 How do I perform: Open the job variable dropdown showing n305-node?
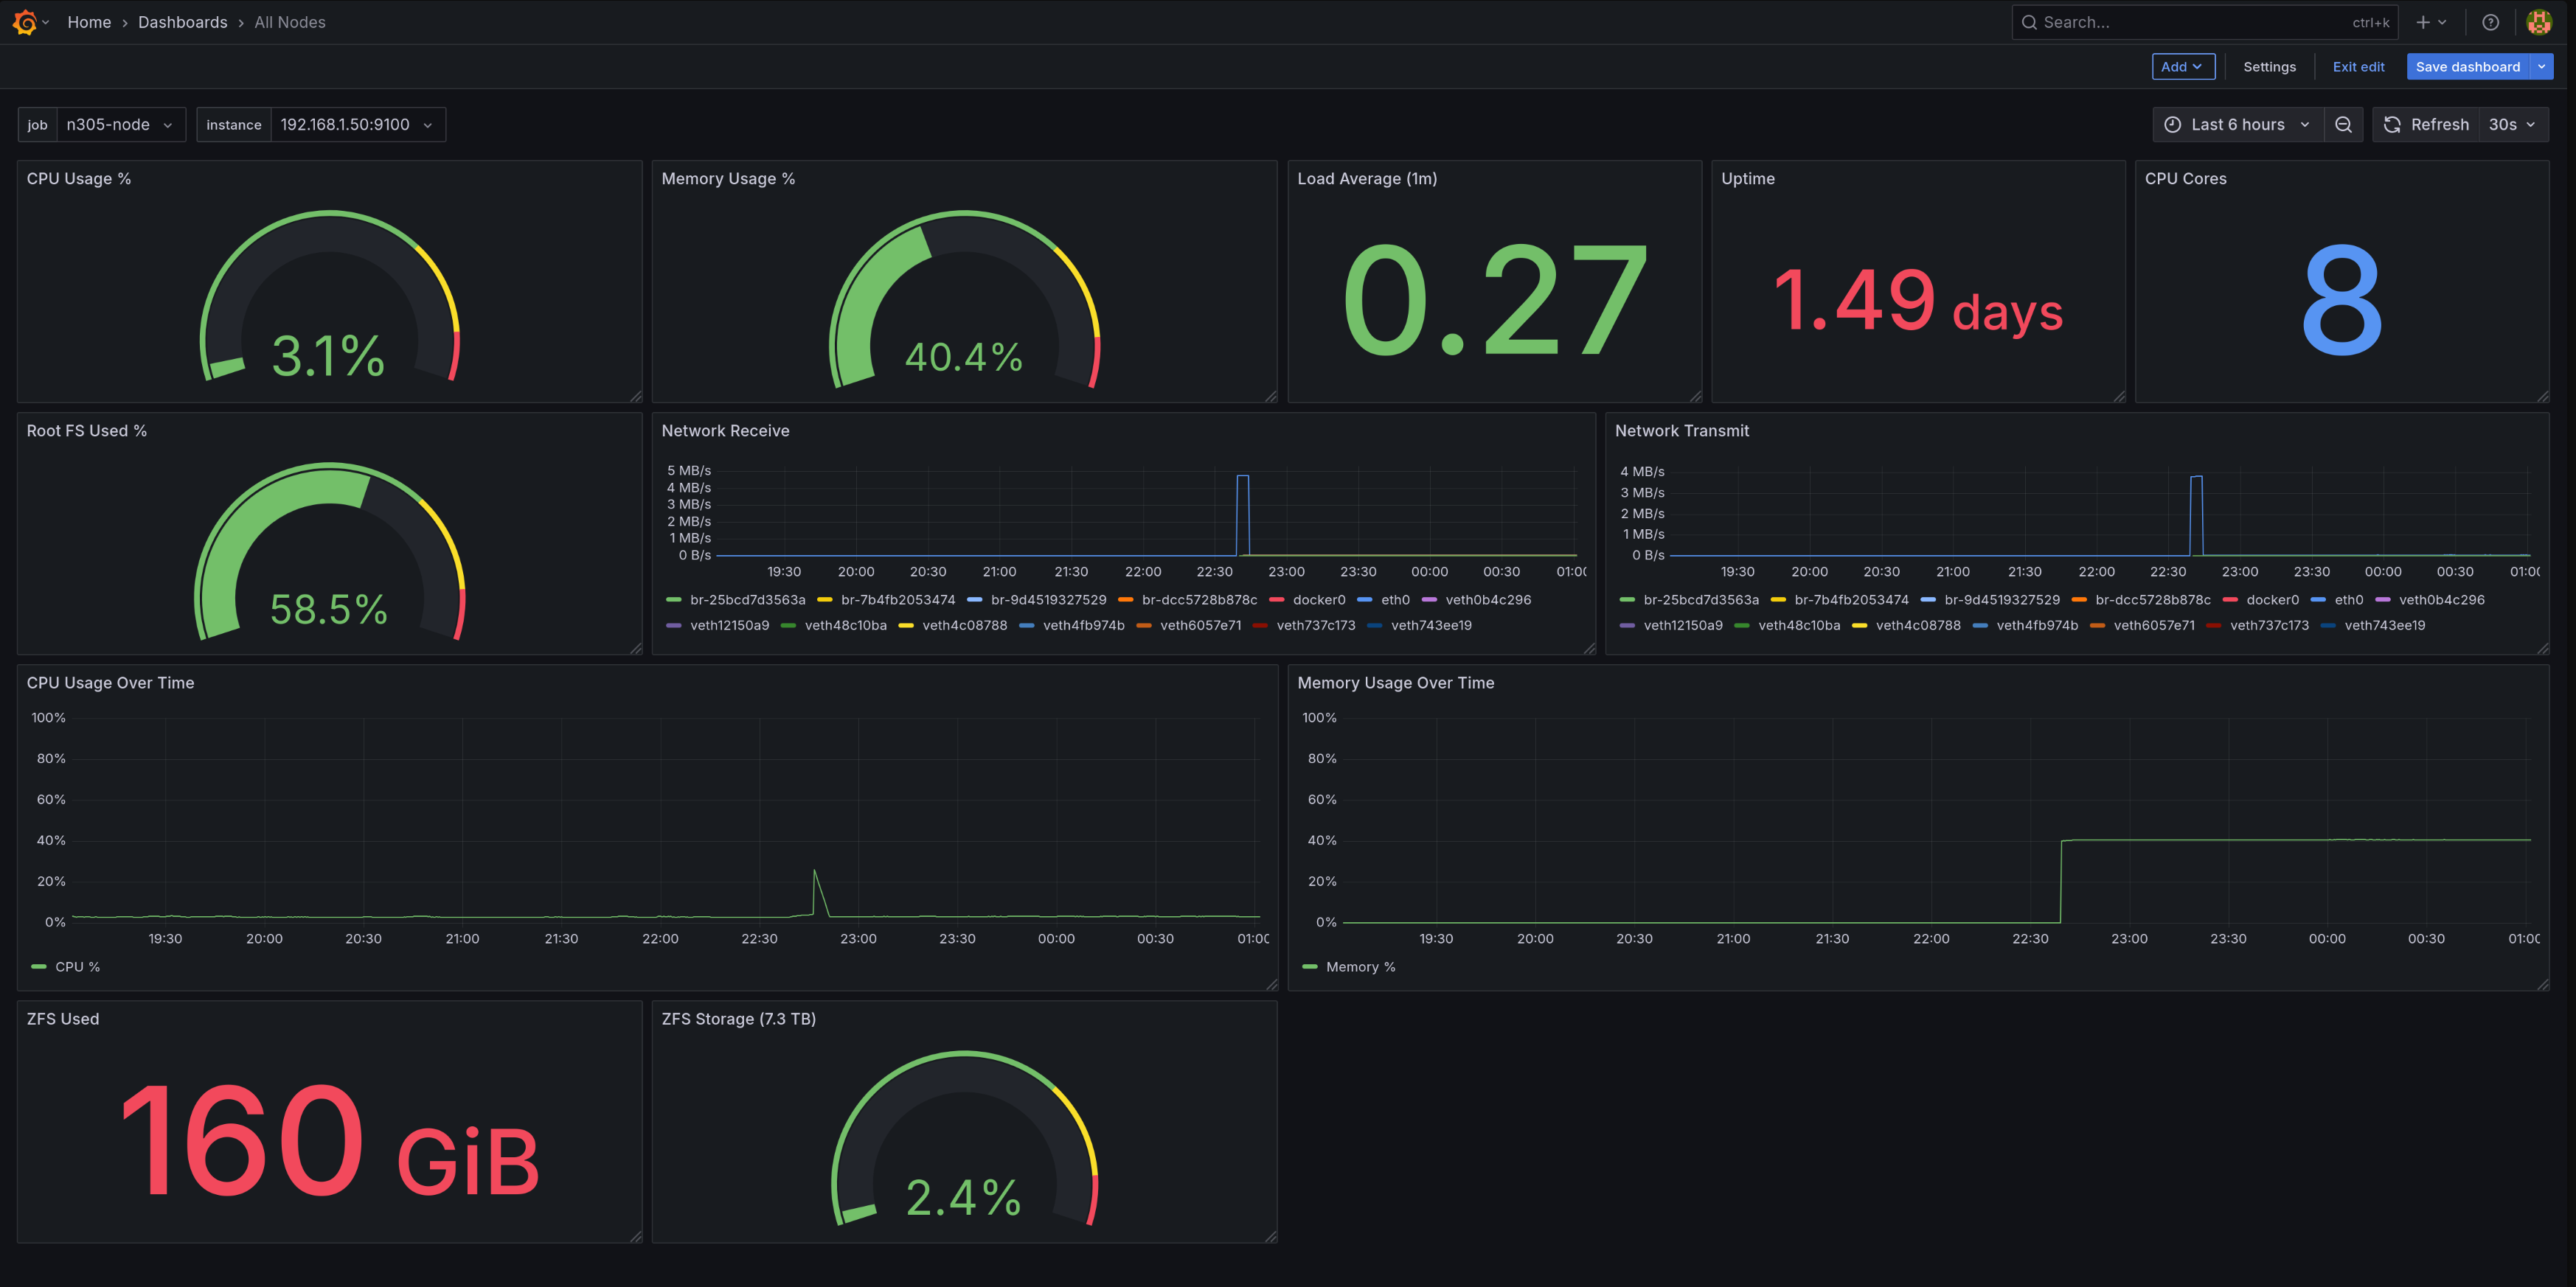point(120,124)
